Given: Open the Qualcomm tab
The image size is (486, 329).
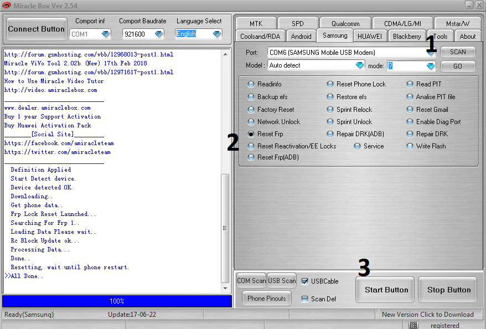Looking at the screenshot, I should click(x=345, y=24).
